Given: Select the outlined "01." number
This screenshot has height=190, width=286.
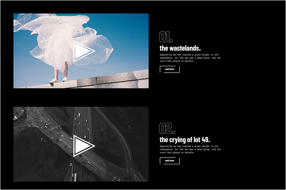Looking at the screenshot, I should [166, 37].
